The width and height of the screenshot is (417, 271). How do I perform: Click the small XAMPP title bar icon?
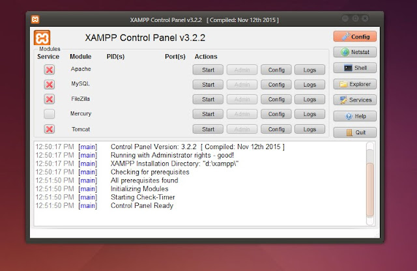point(35,20)
